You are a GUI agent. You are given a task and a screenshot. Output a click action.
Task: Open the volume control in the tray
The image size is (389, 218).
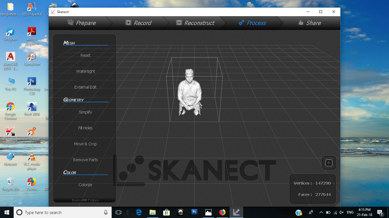[x=341, y=212]
